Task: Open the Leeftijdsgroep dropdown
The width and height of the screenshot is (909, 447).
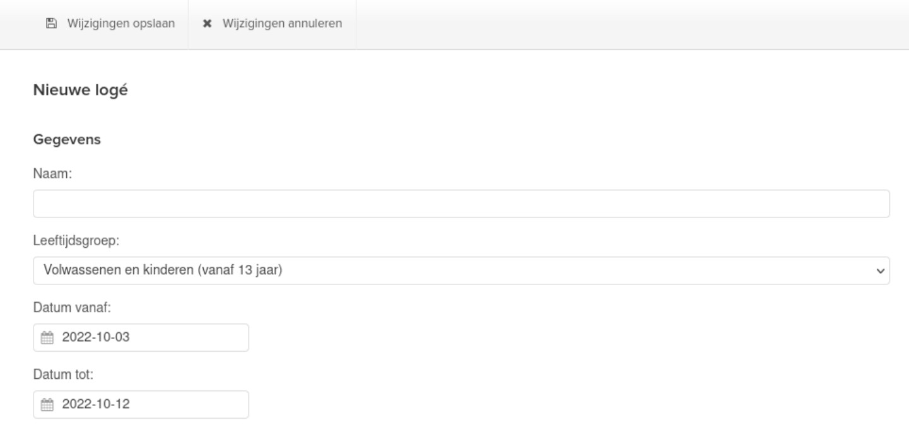Action: point(461,270)
